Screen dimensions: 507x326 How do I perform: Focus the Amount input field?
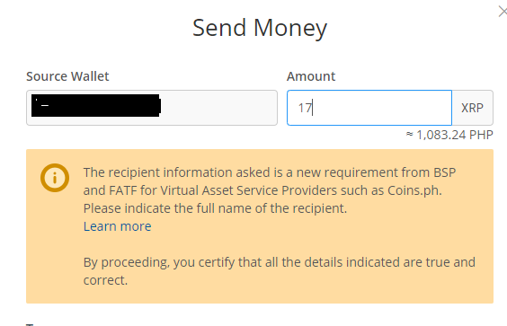click(369, 108)
